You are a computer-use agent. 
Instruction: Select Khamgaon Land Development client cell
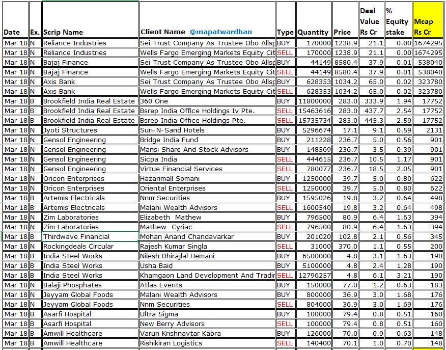tap(207, 276)
